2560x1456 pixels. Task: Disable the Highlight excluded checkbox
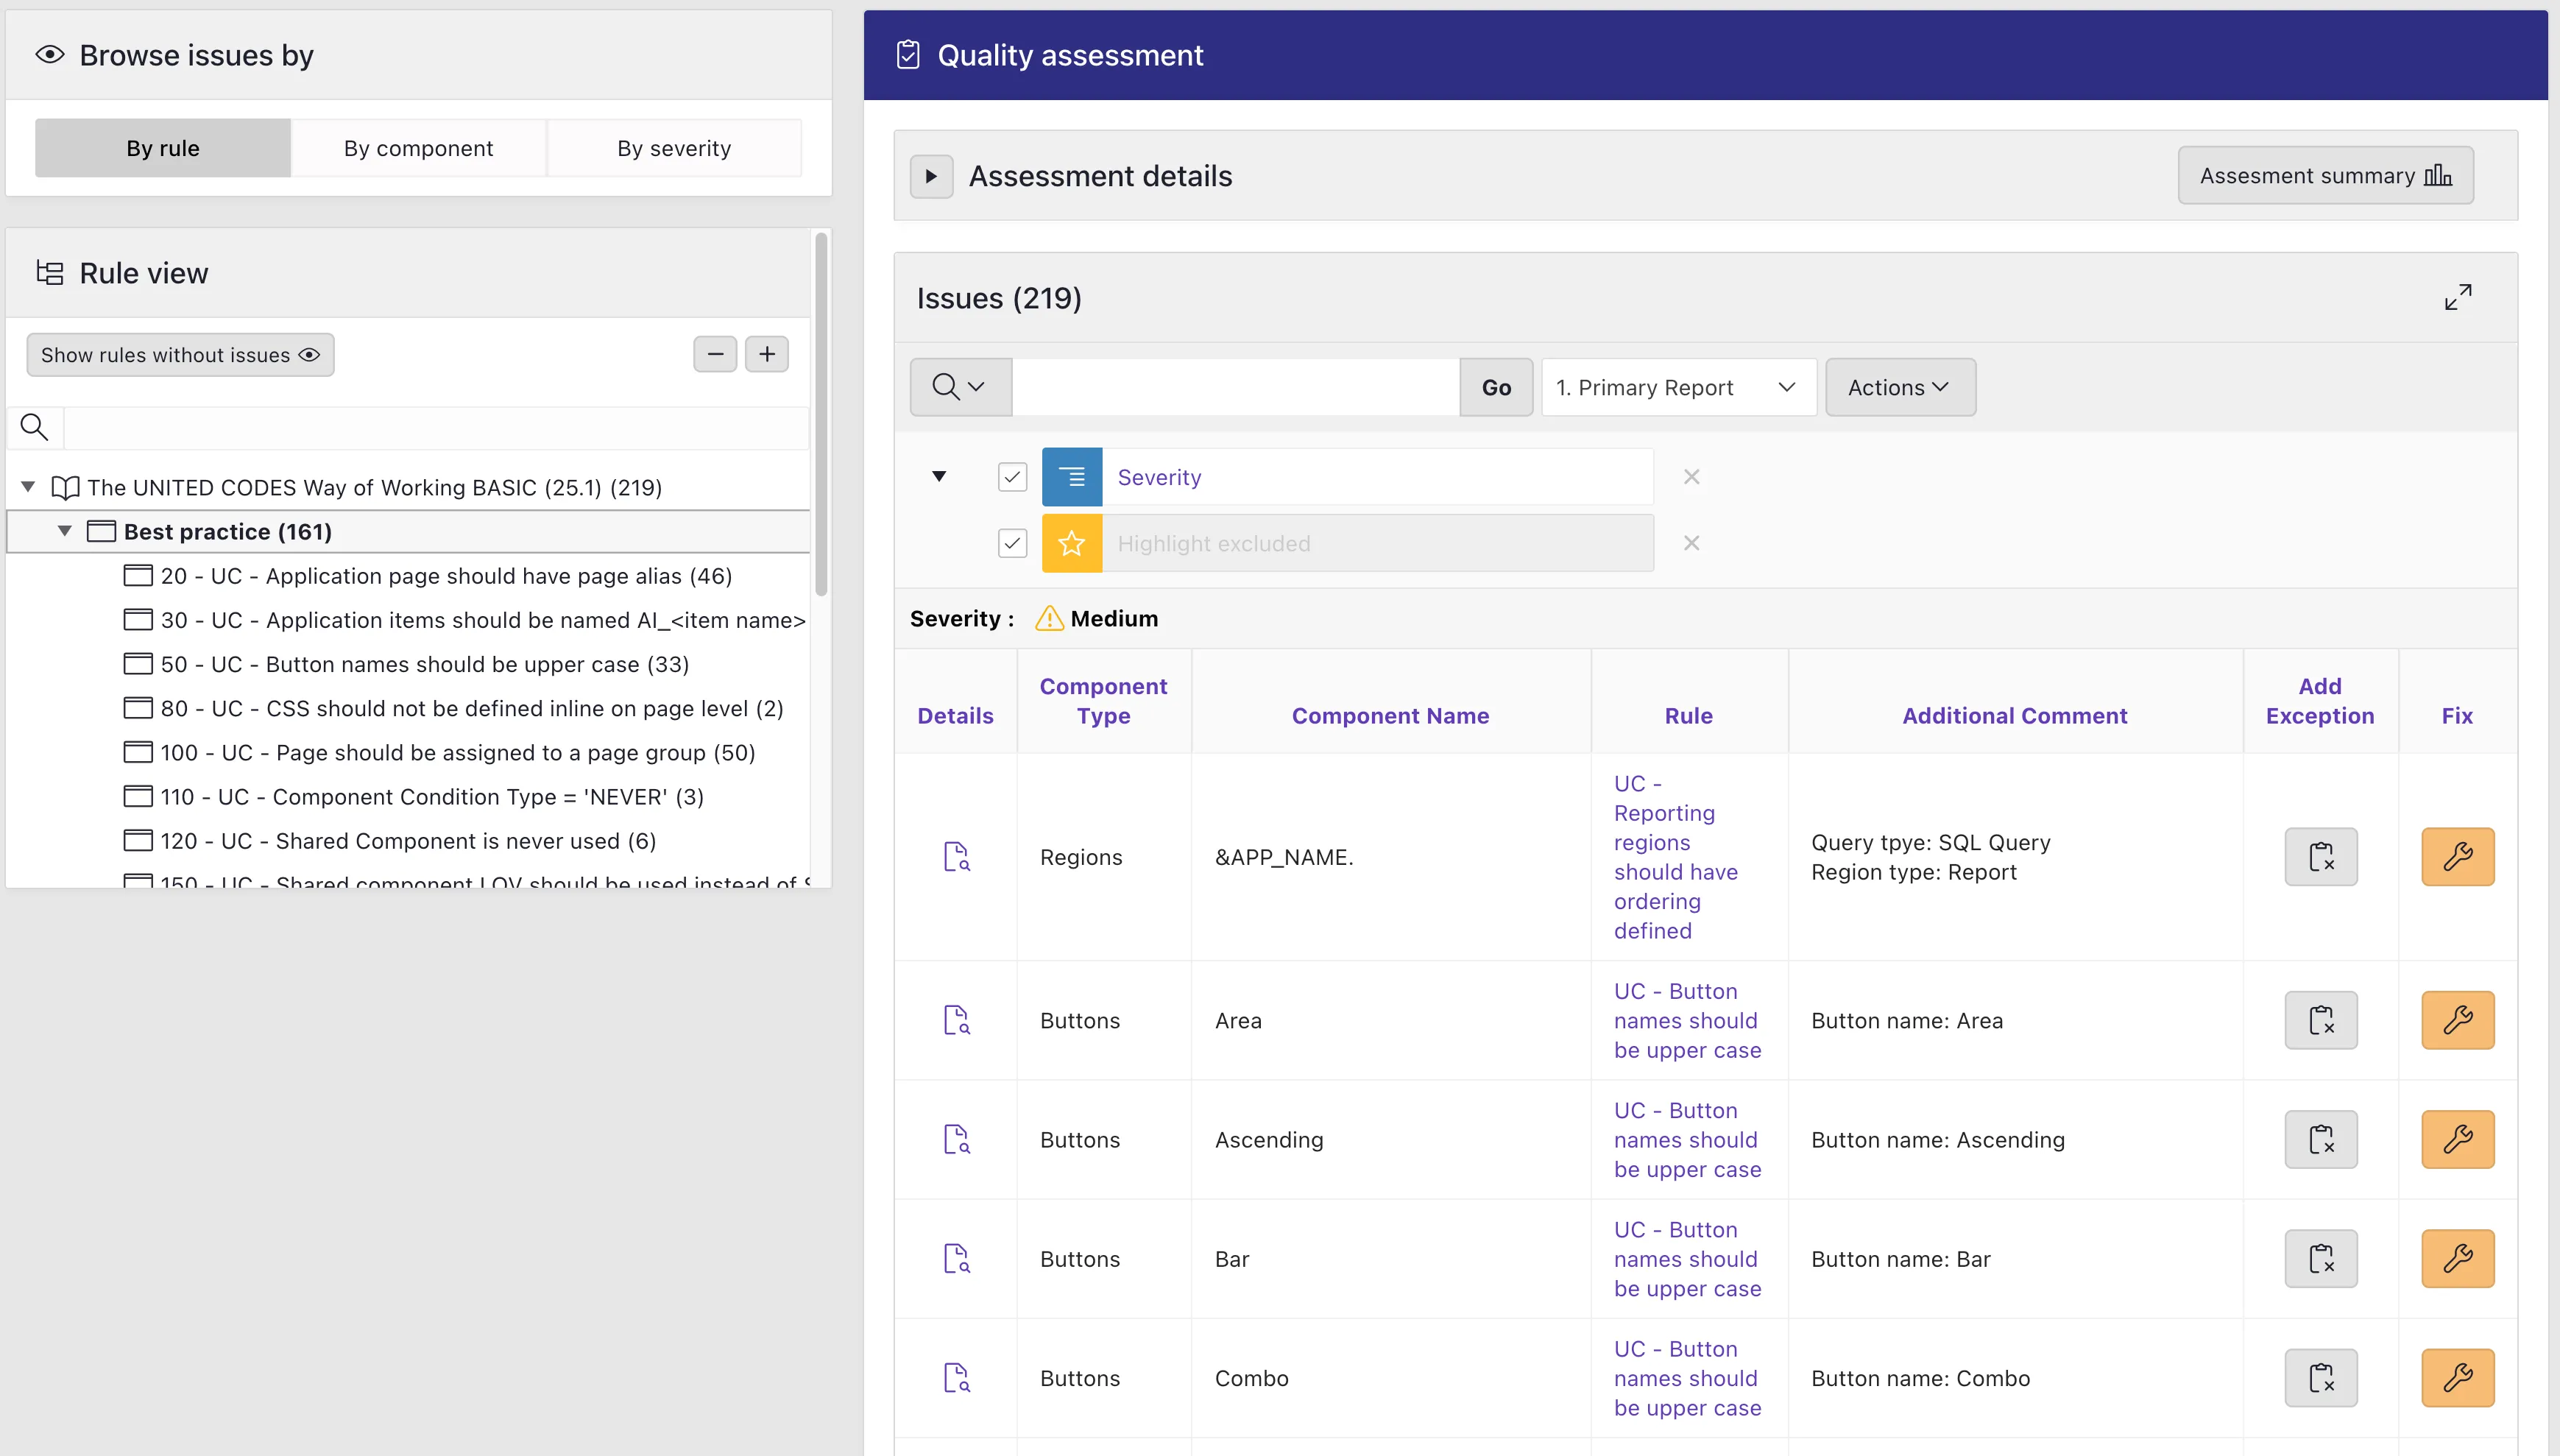pos(1011,543)
